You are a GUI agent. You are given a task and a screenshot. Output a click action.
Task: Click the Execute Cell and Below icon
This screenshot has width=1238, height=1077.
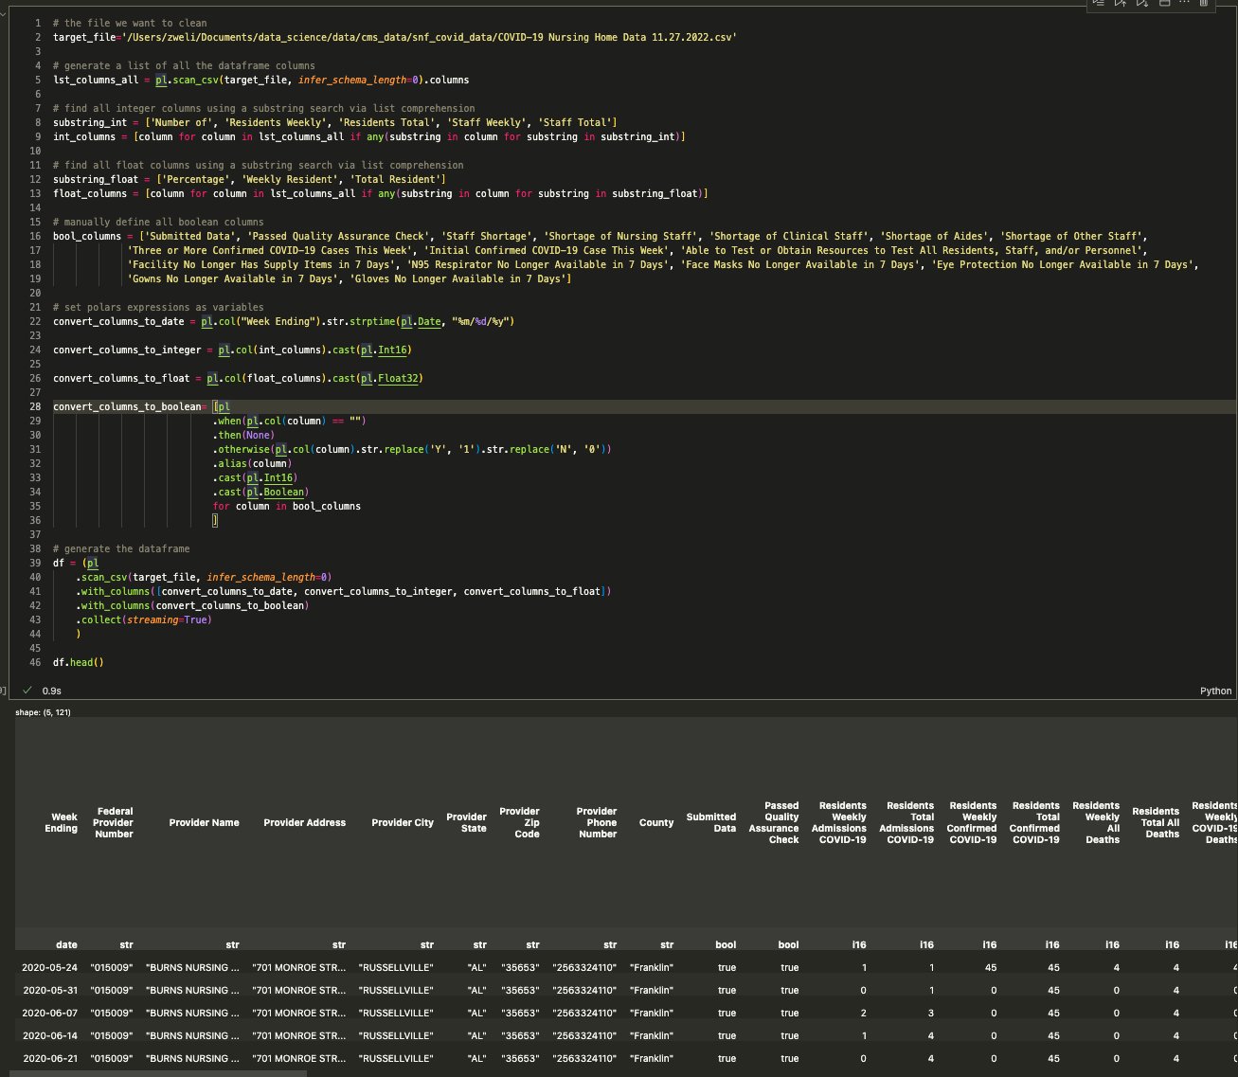pos(1141,4)
